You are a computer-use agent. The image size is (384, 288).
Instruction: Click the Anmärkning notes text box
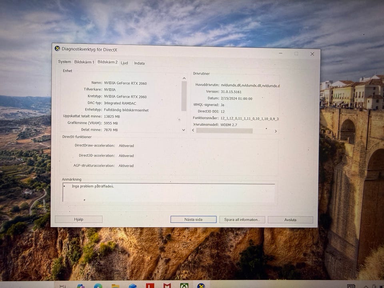[x=169, y=192]
